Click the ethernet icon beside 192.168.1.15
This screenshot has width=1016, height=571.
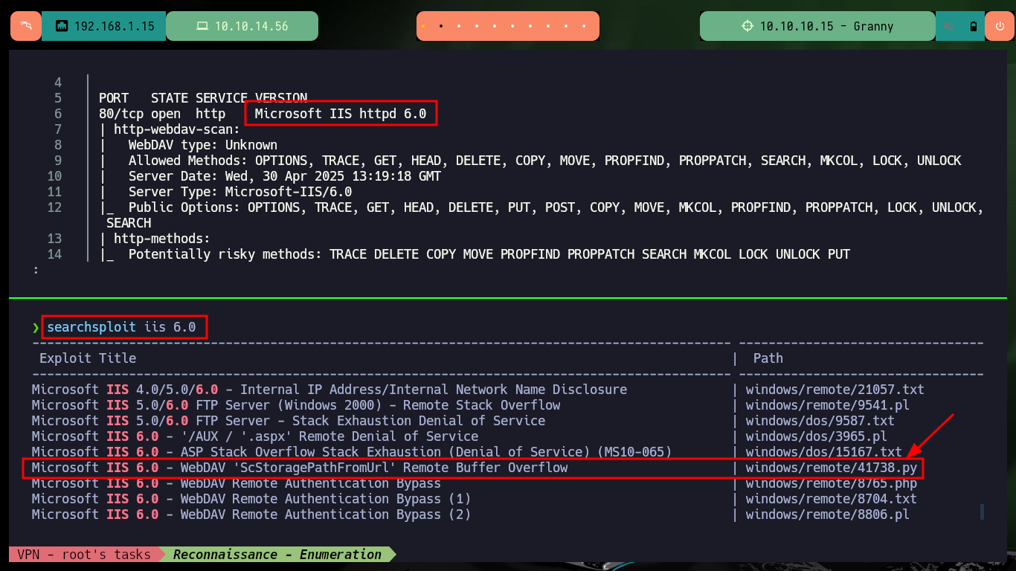tap(62, 26)
